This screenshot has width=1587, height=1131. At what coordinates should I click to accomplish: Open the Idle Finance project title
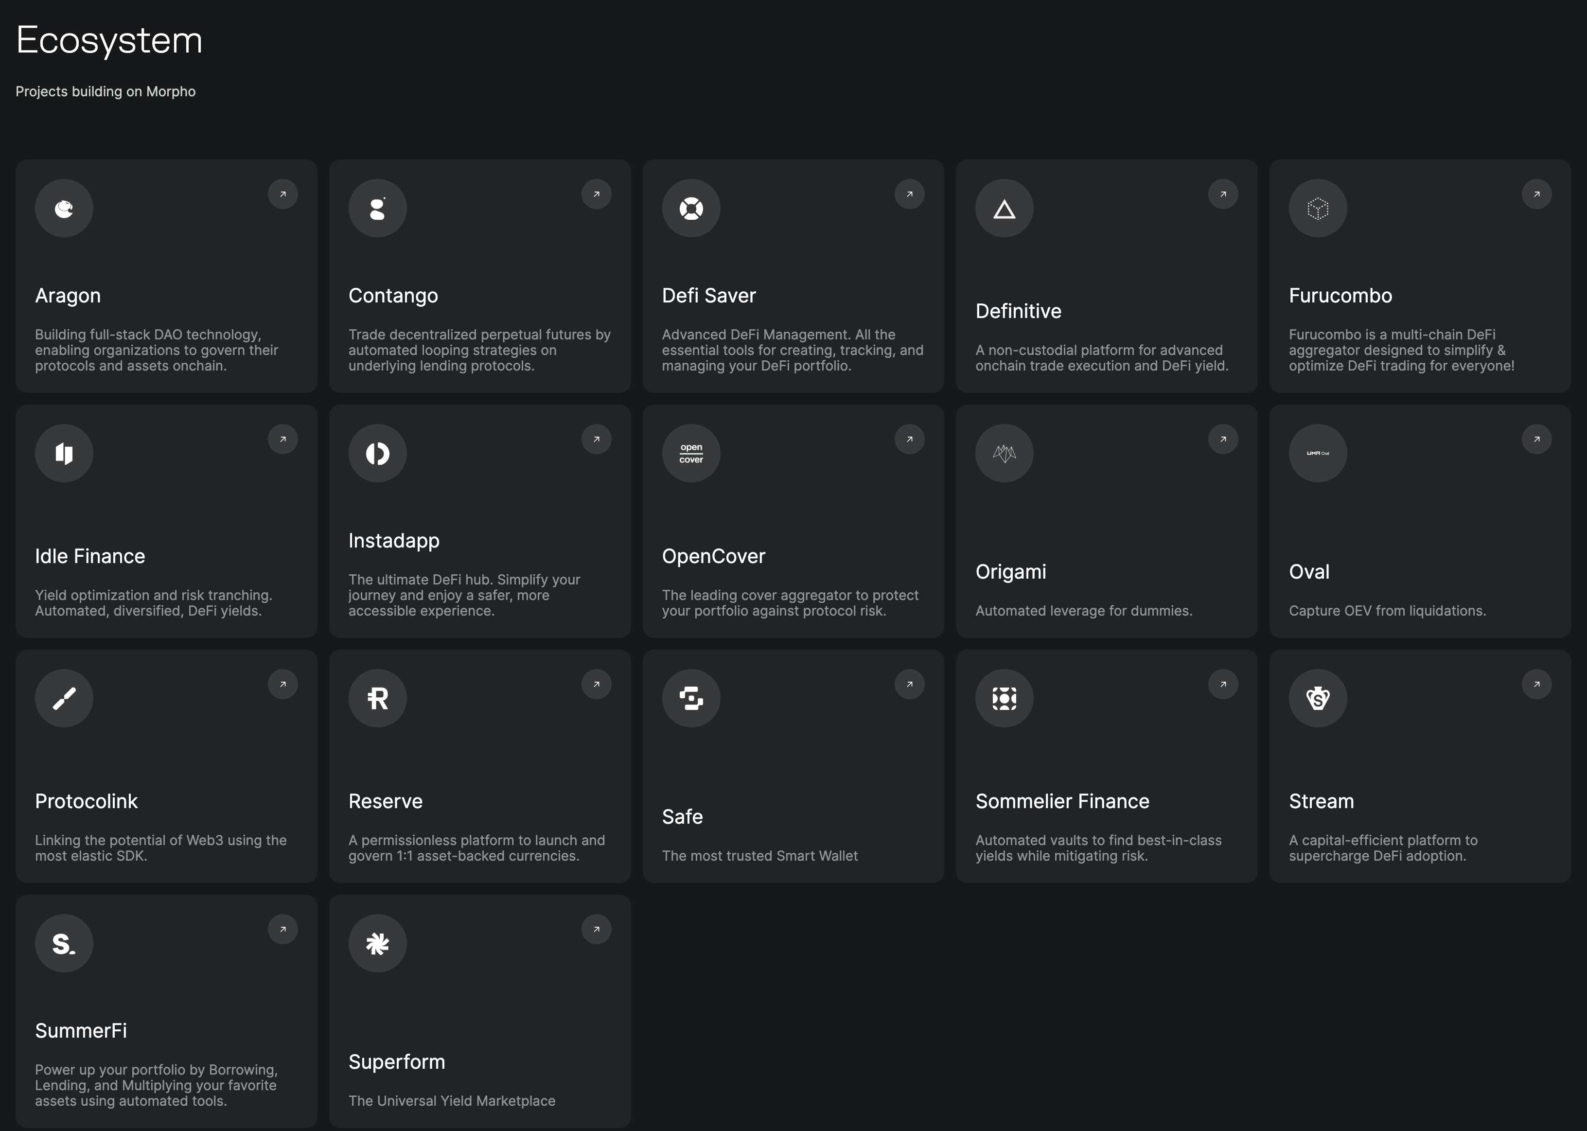(x=90, y=556)
